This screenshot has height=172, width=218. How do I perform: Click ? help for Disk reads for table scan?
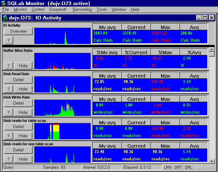coord(9,136)
